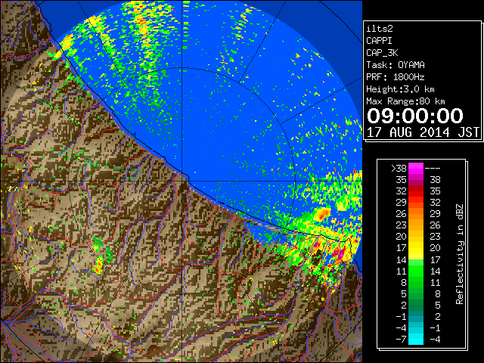The width and height of the screenshot is (484, 363).
Task: Click the Reflectivity in dBZ axis label
Action: (x=460, y=254)
